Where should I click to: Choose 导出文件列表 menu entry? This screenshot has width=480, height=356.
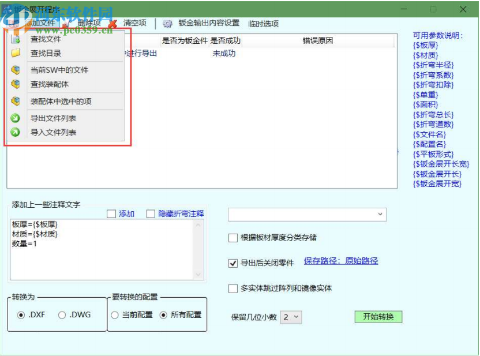[x=53, y=118]
